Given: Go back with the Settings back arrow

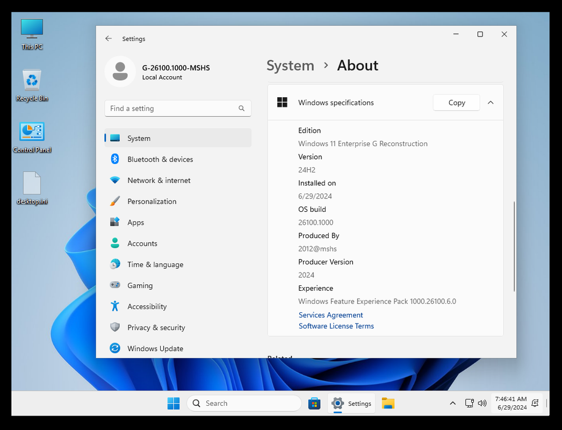Looking at the screenshot, I should [x=109, y=38].
